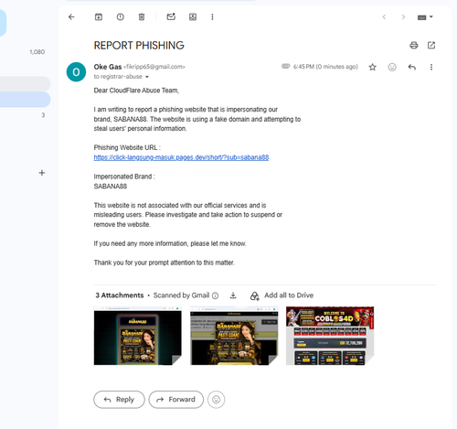Go to the older email arrow
Viewport: 457px width, 429px height.
403,17
